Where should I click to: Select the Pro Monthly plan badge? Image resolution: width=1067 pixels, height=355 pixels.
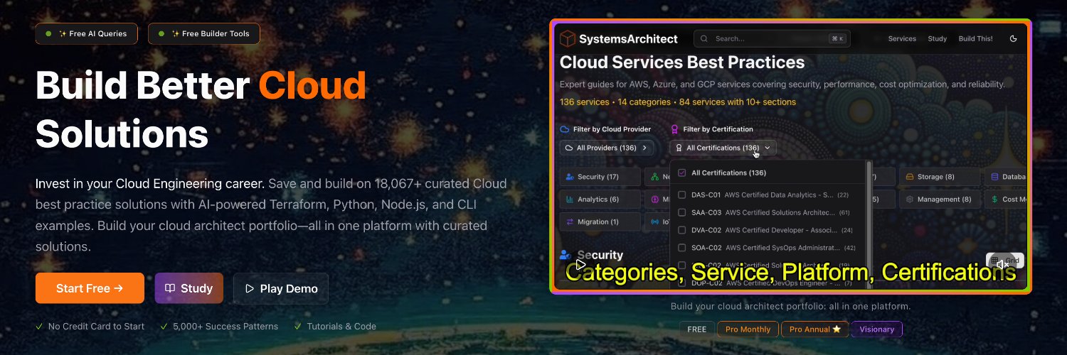click(x=748, y=329)
